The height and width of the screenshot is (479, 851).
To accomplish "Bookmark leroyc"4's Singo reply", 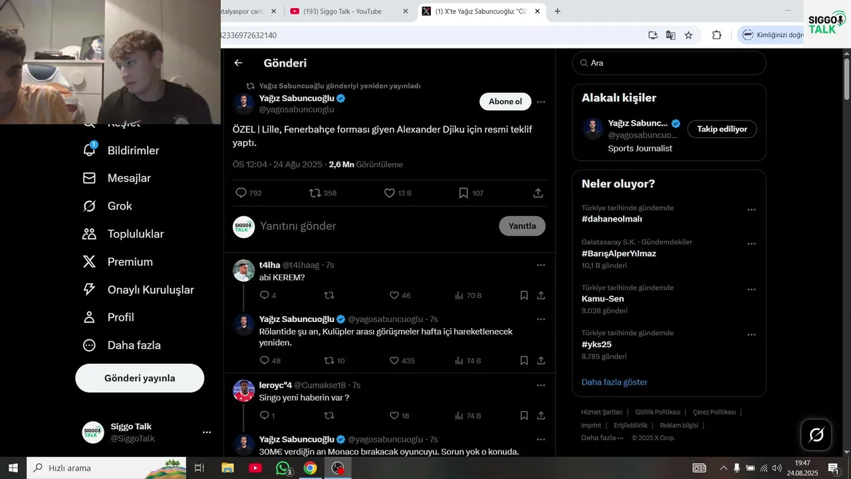I will tap(524, 416).
